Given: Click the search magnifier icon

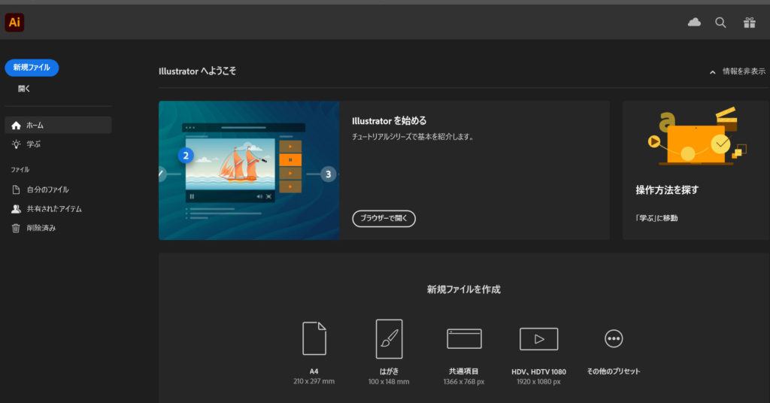Looking at the screenshot, I should 720,23.
